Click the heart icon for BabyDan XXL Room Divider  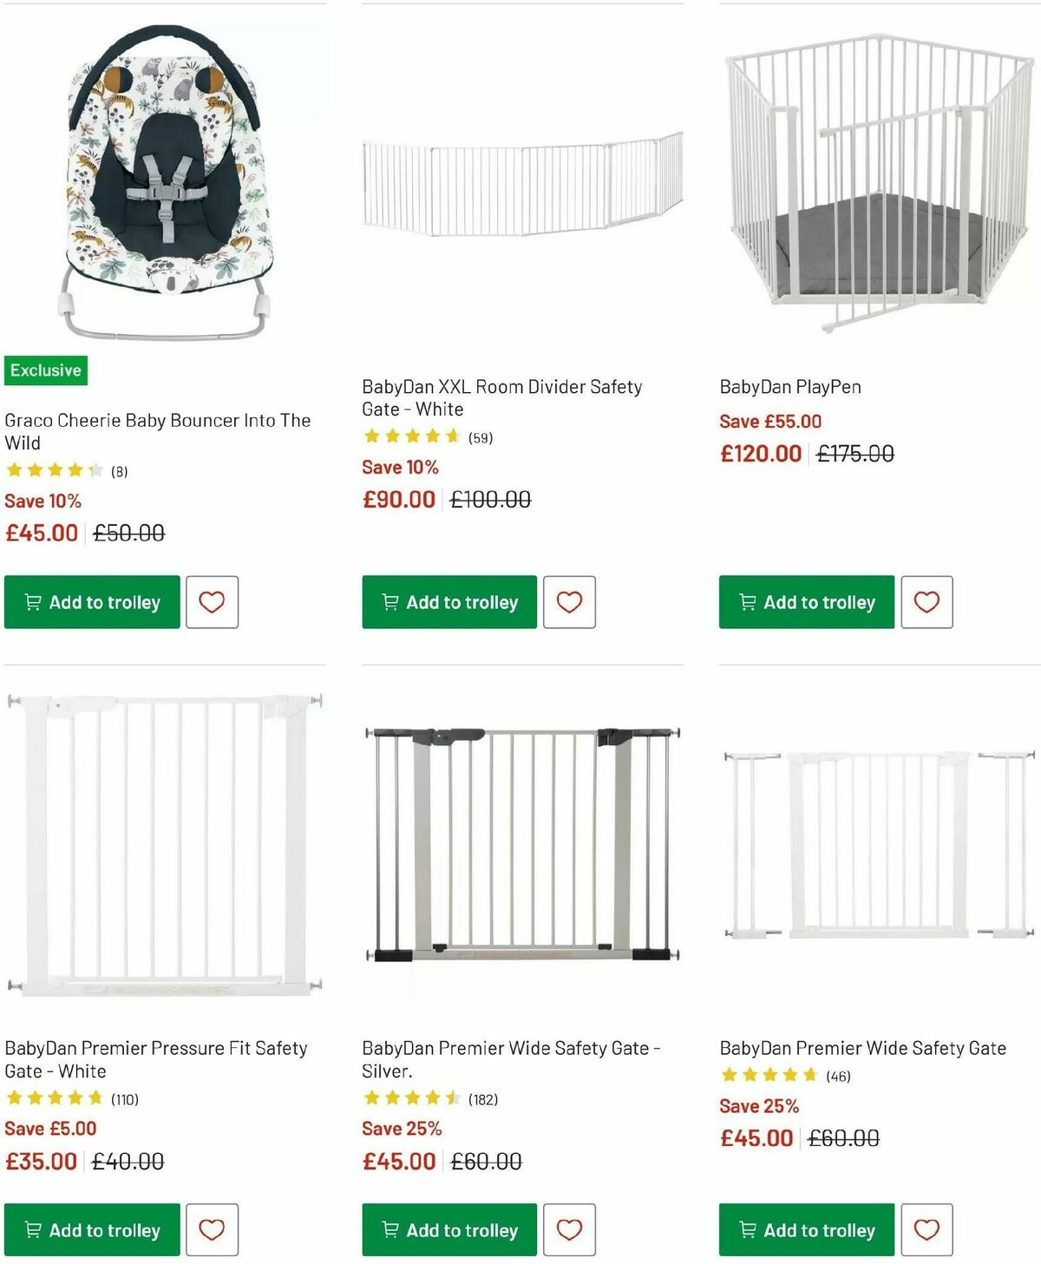(x=570, y=602)
